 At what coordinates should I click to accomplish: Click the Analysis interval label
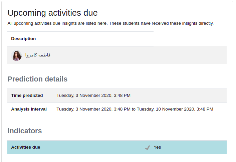tap(29, 109)
